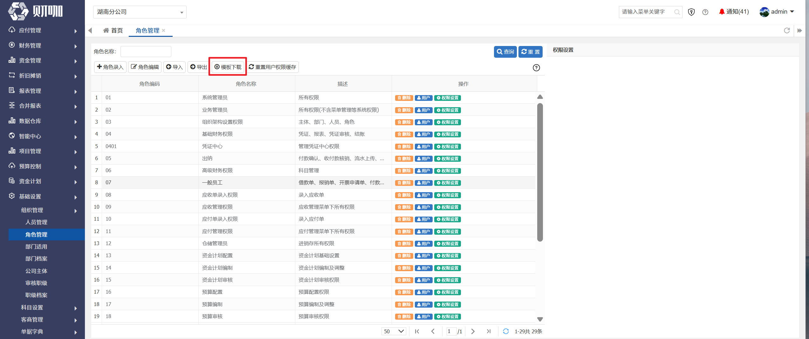Click the page refresh icon beside the tabs
The width and height of the screenshot is (809, 339).
pos(787,30)
